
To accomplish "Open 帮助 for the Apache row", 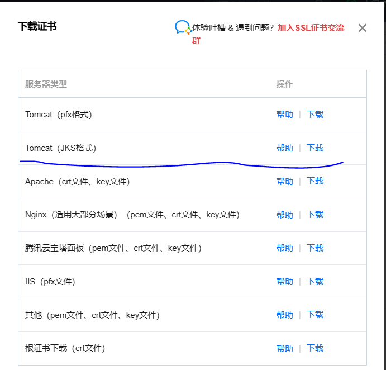I will 284,182.
